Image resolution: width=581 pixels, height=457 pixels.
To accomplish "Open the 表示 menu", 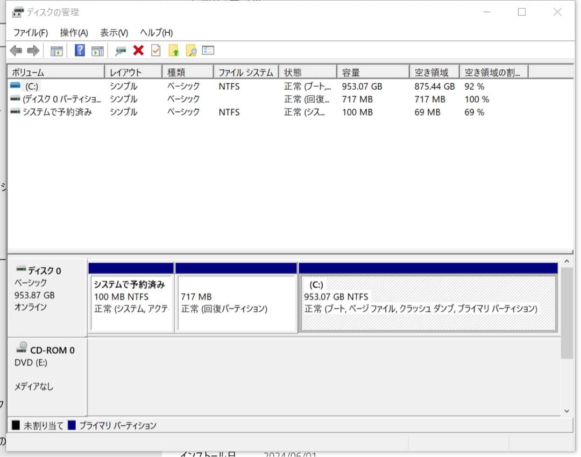I will point(113,32).
